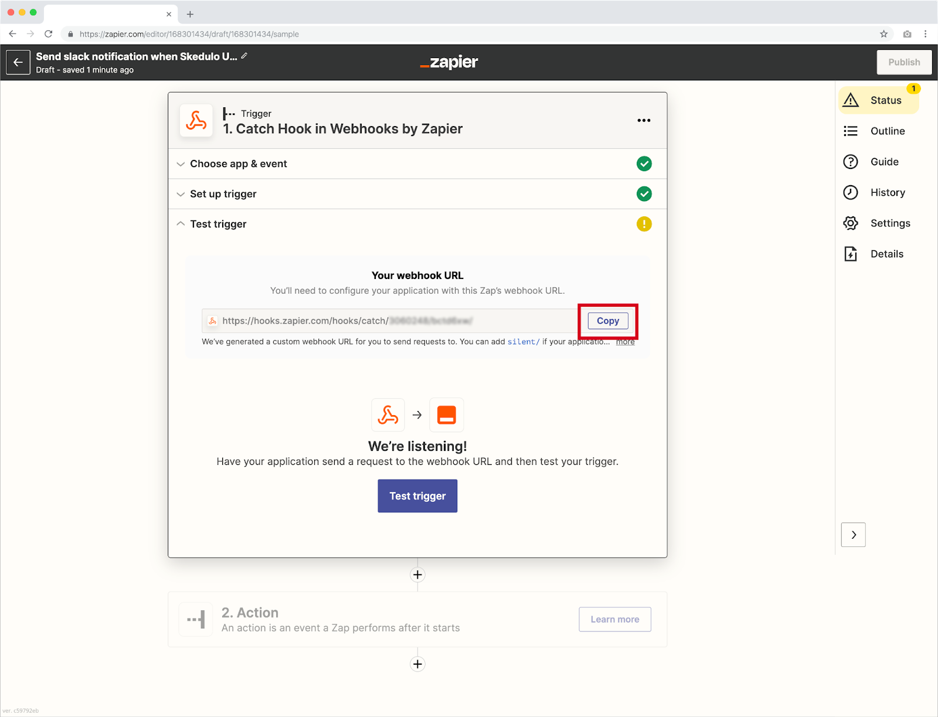
Task: Click the 'more' link under webhook URL
Action: point(625,342)
